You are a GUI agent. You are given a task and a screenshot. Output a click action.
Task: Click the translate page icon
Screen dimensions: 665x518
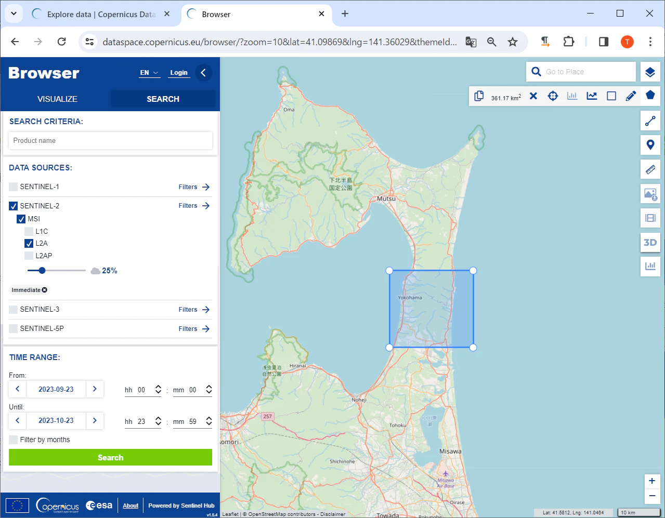click(x=471, y=42)
